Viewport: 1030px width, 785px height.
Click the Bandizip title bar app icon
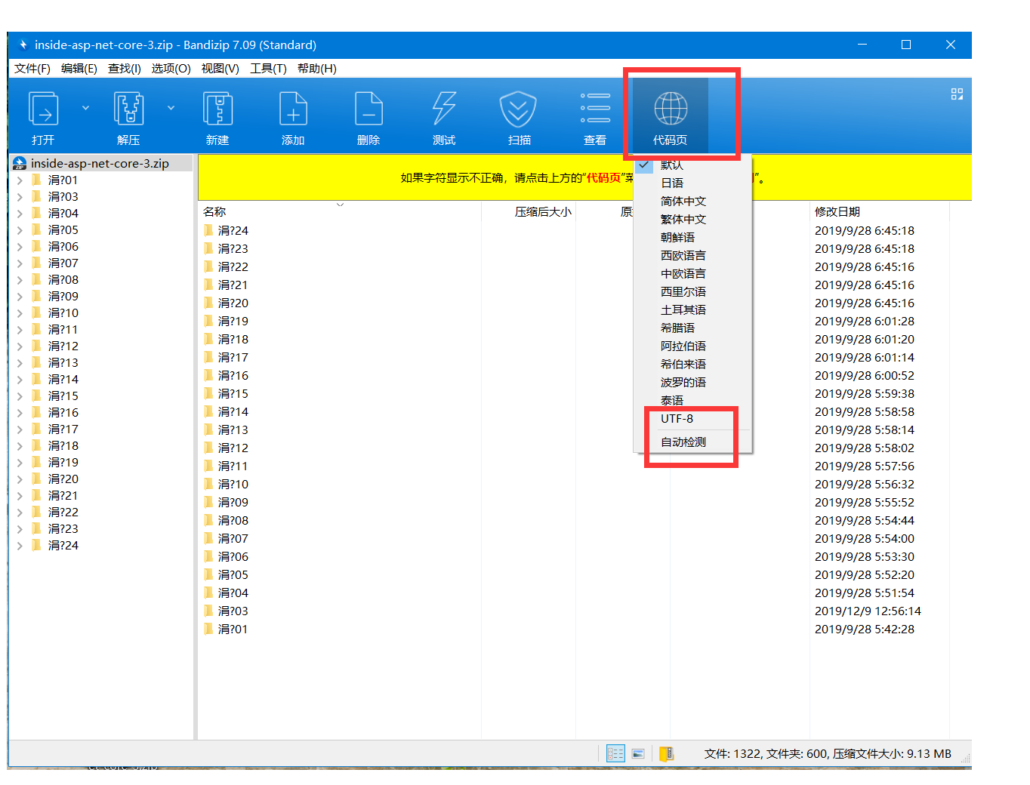(23, 45)
